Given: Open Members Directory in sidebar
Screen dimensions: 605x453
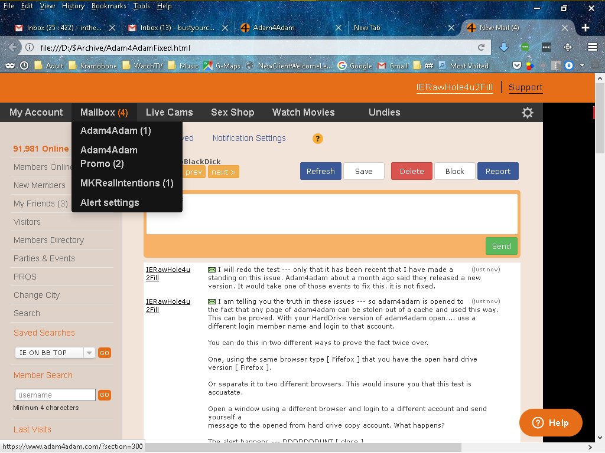Looking at the screenshot, I should point(48,241).
